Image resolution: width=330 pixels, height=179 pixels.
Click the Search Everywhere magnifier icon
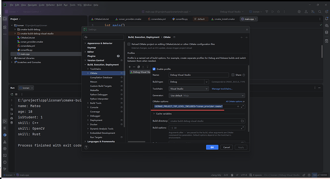(319, 12)
